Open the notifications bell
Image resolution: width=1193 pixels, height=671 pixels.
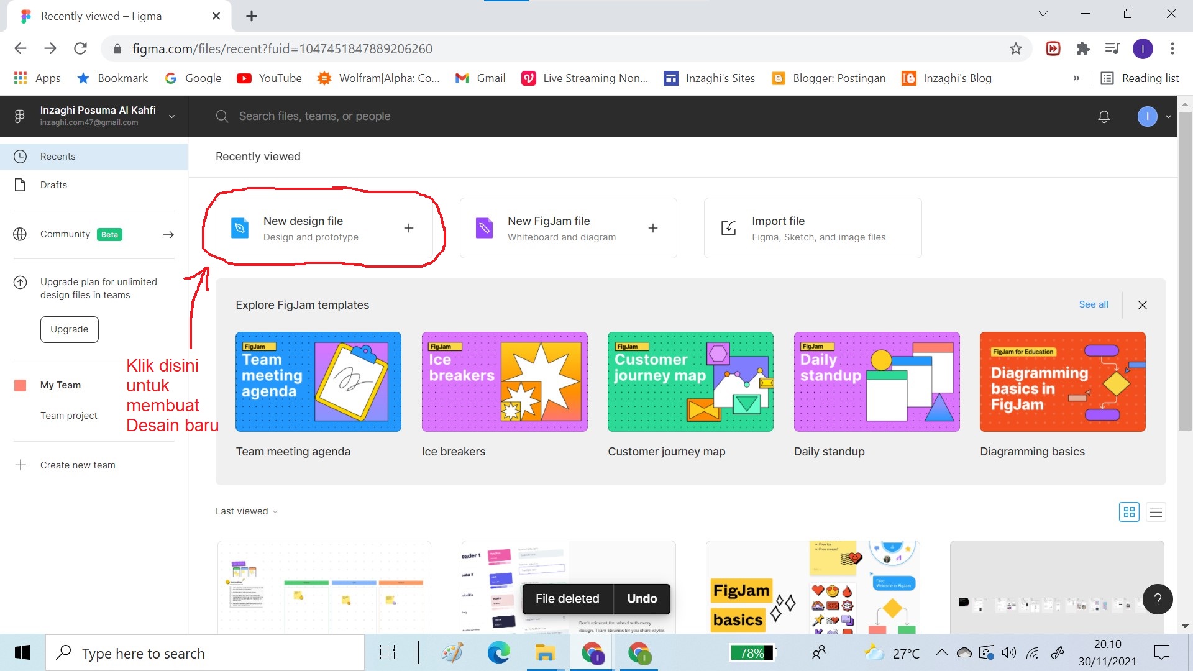1104,116
